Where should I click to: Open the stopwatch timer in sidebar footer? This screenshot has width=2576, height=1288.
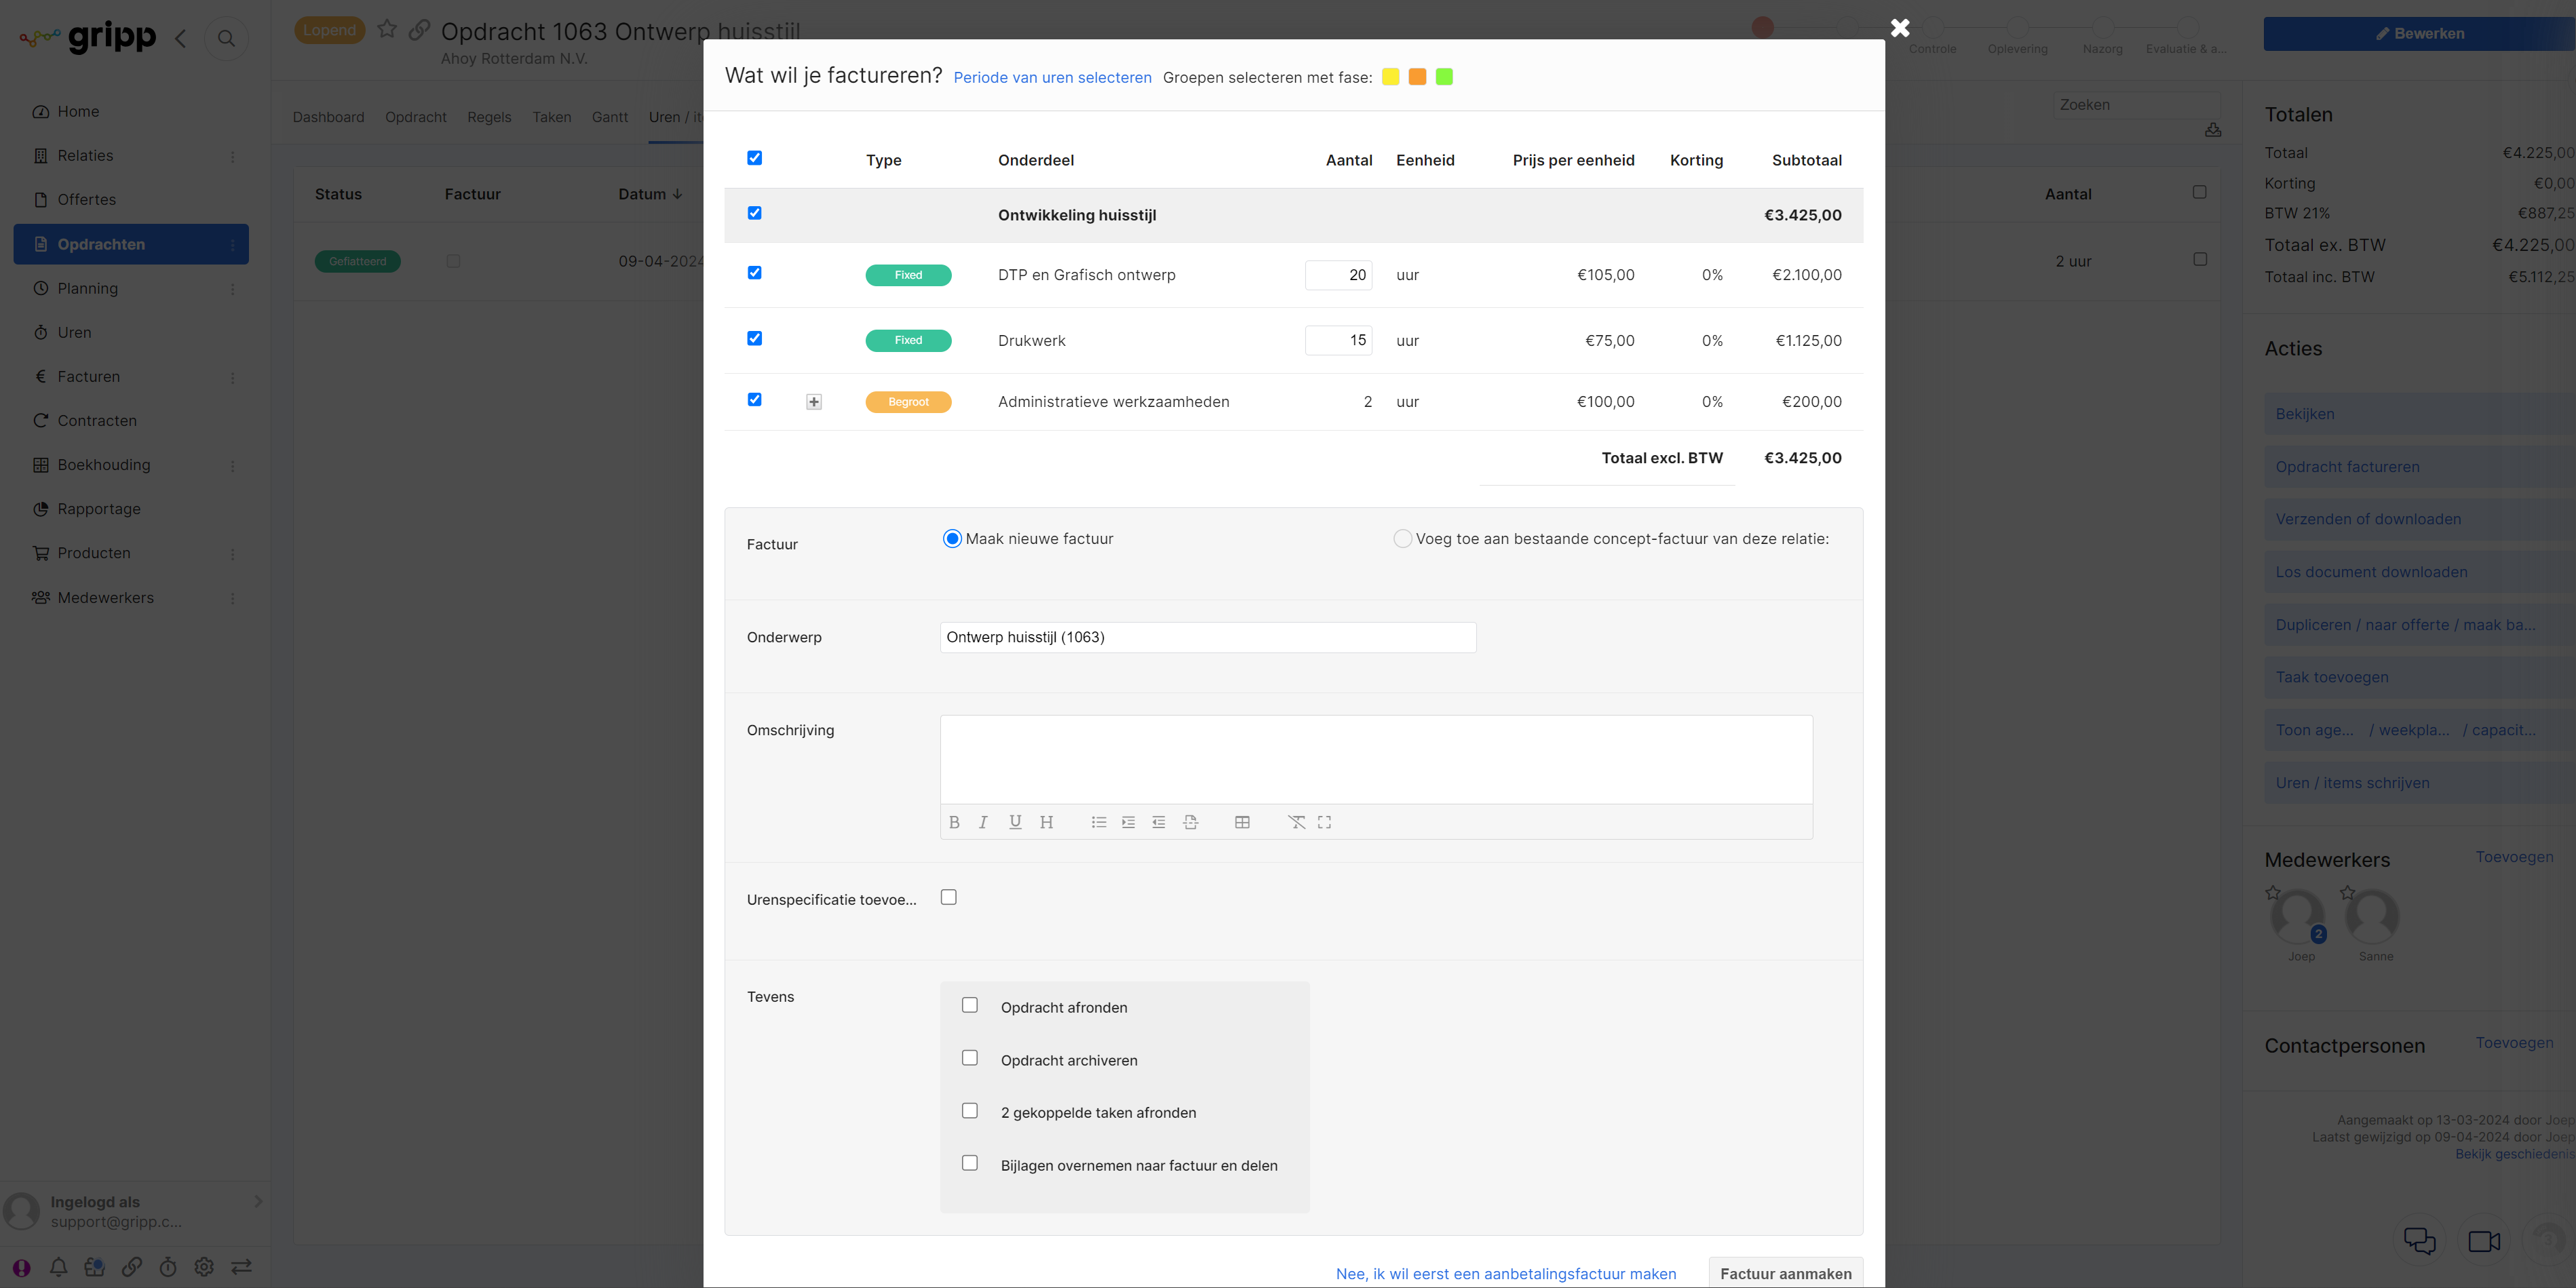pos(168,1267)
